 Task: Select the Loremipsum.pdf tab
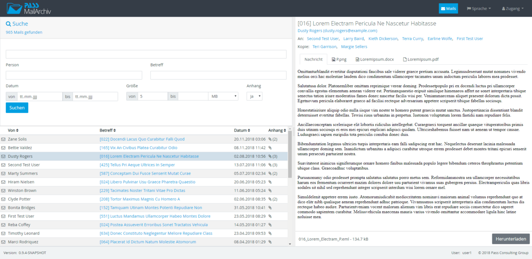[x=421, y=59]
